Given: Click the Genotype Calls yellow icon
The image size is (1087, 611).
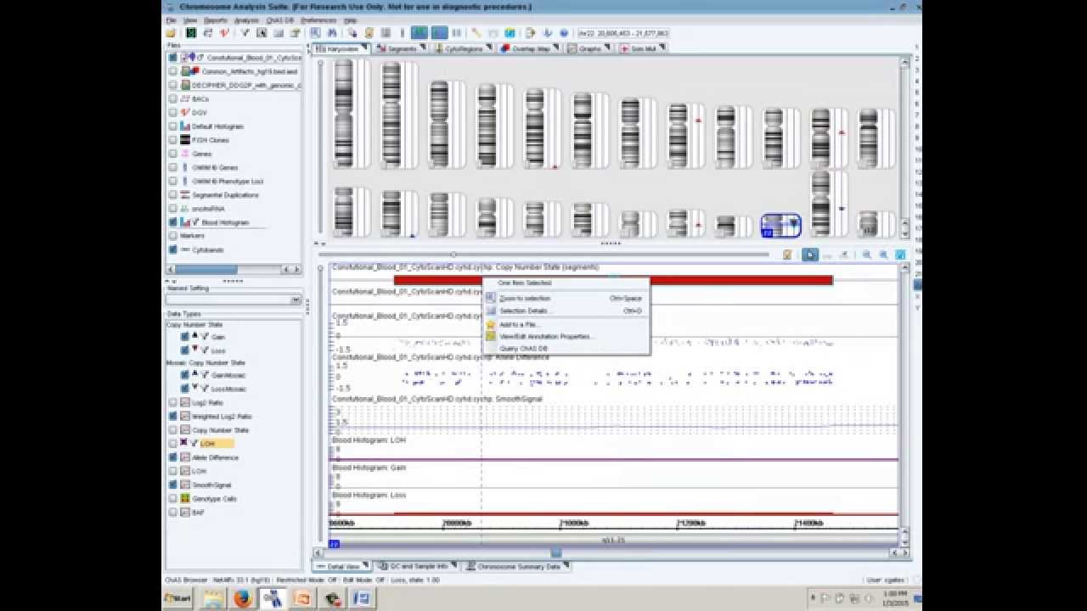Looking at the screenshot, I should pyautogui.click(x=185, y=499).
